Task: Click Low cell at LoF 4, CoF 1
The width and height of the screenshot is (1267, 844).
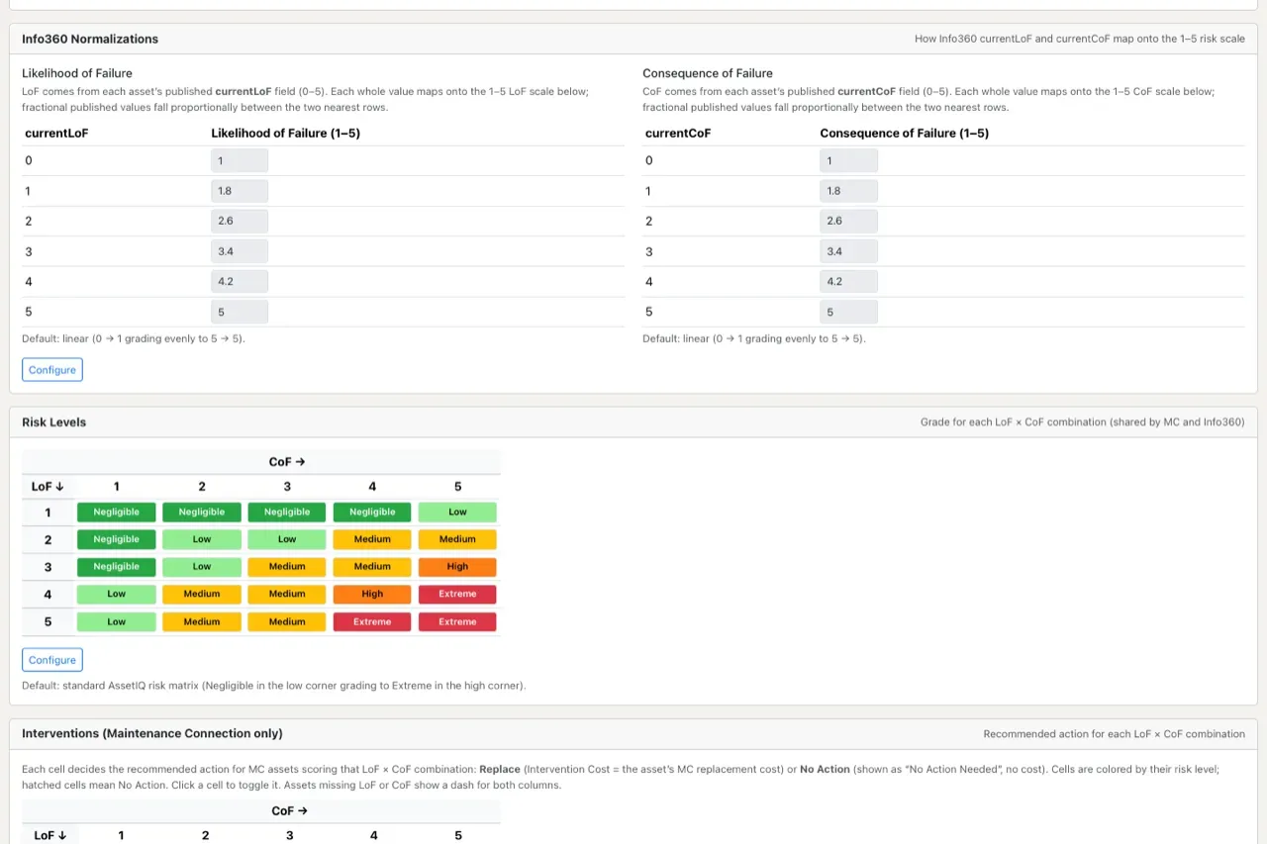Action: tap(117, 595)
